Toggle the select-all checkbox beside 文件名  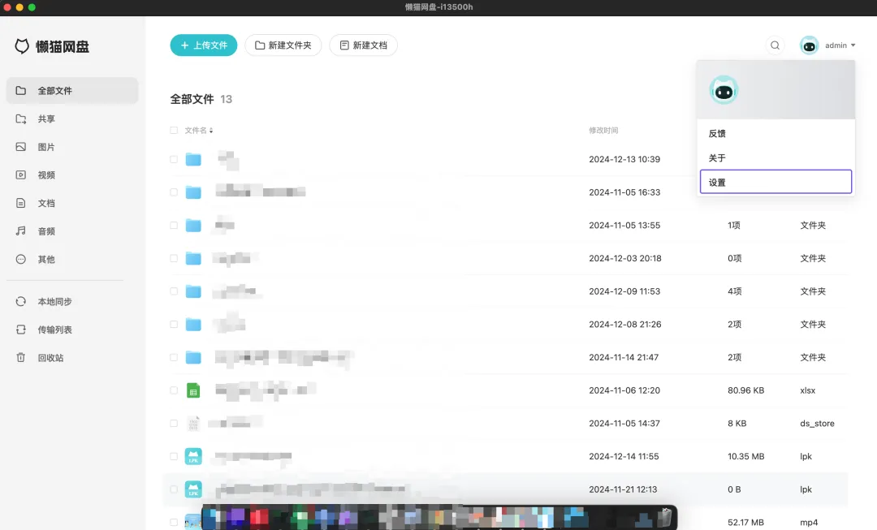[174, 130]
